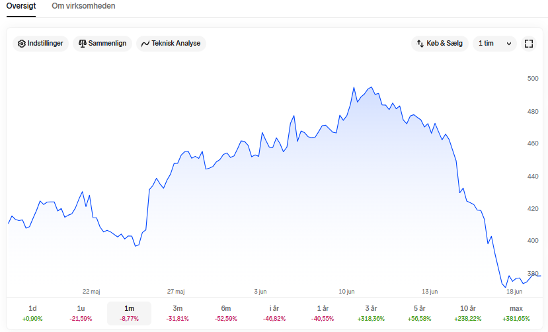This screenshot has height=332, width=548.
Task: Click the chevron beside 1 tim
Action: 509,44
